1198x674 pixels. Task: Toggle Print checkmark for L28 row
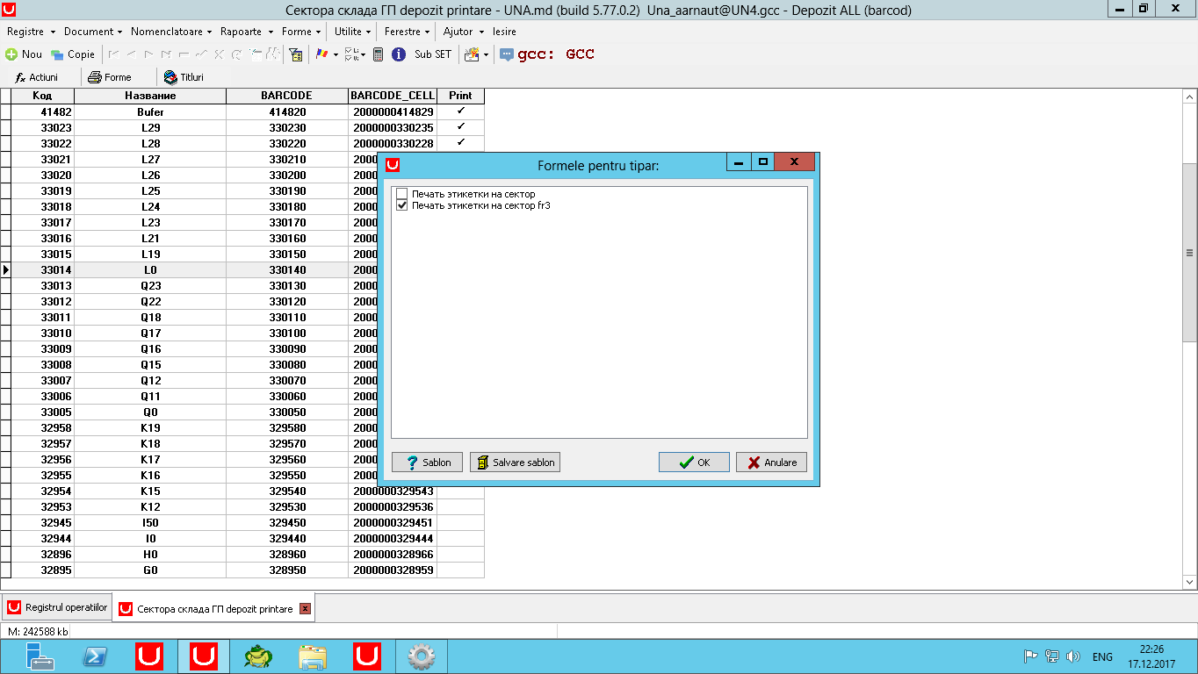point(460,143)
